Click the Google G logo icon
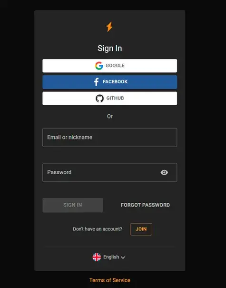This screenshot has width=226, height=288. [x=99, y=66]
